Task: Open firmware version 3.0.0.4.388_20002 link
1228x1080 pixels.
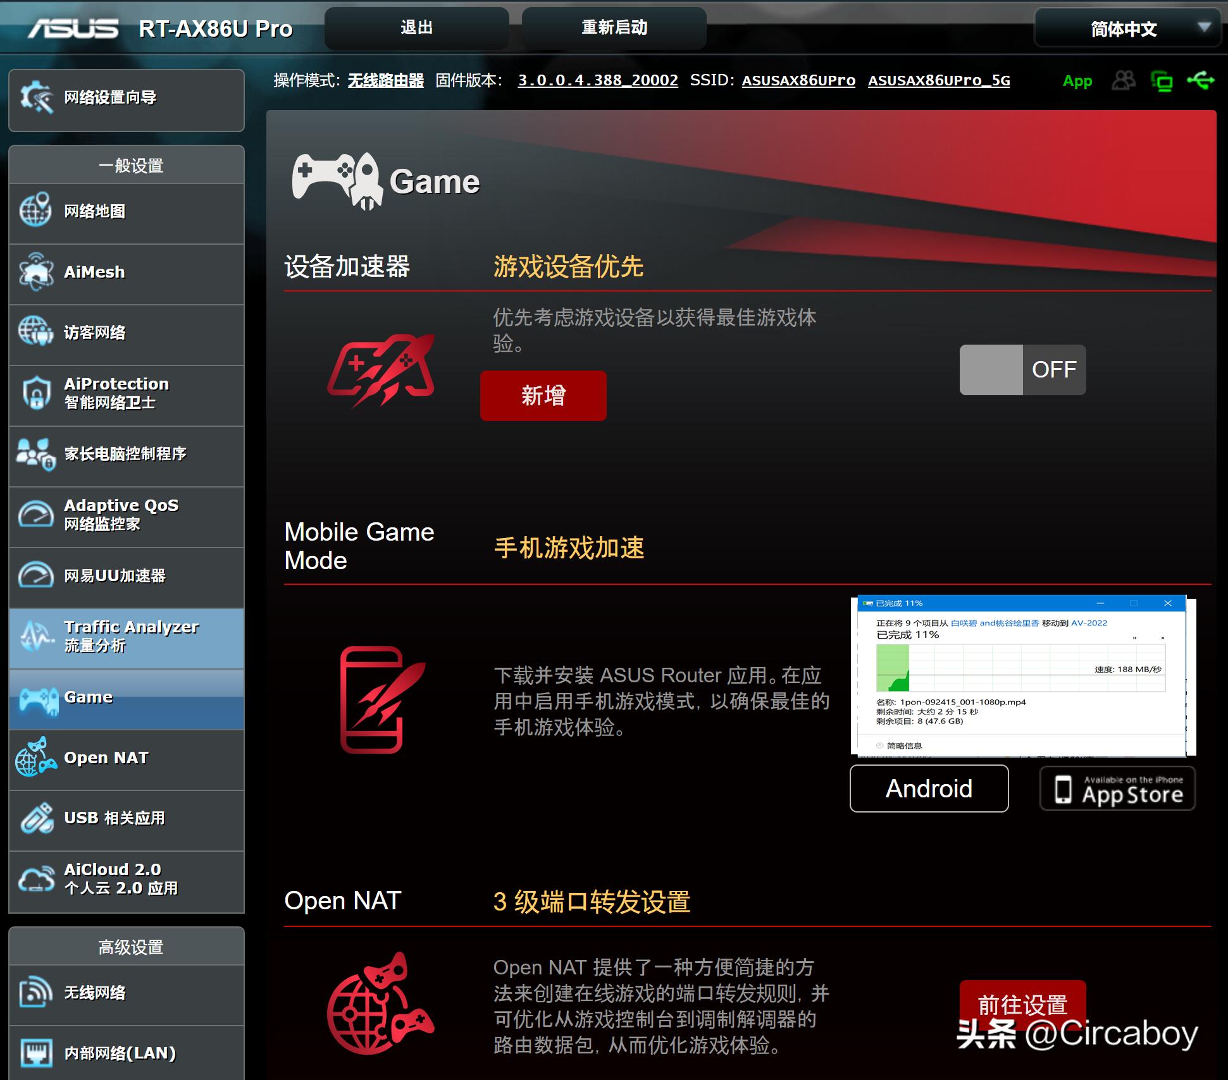Action: tap(597, 81)
